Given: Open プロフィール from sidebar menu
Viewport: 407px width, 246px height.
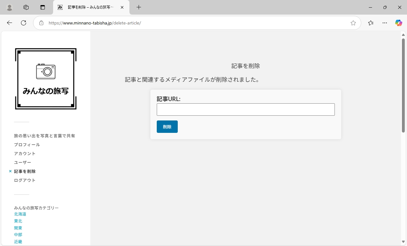Looking at the screenshot, I should tap(27, 145).
